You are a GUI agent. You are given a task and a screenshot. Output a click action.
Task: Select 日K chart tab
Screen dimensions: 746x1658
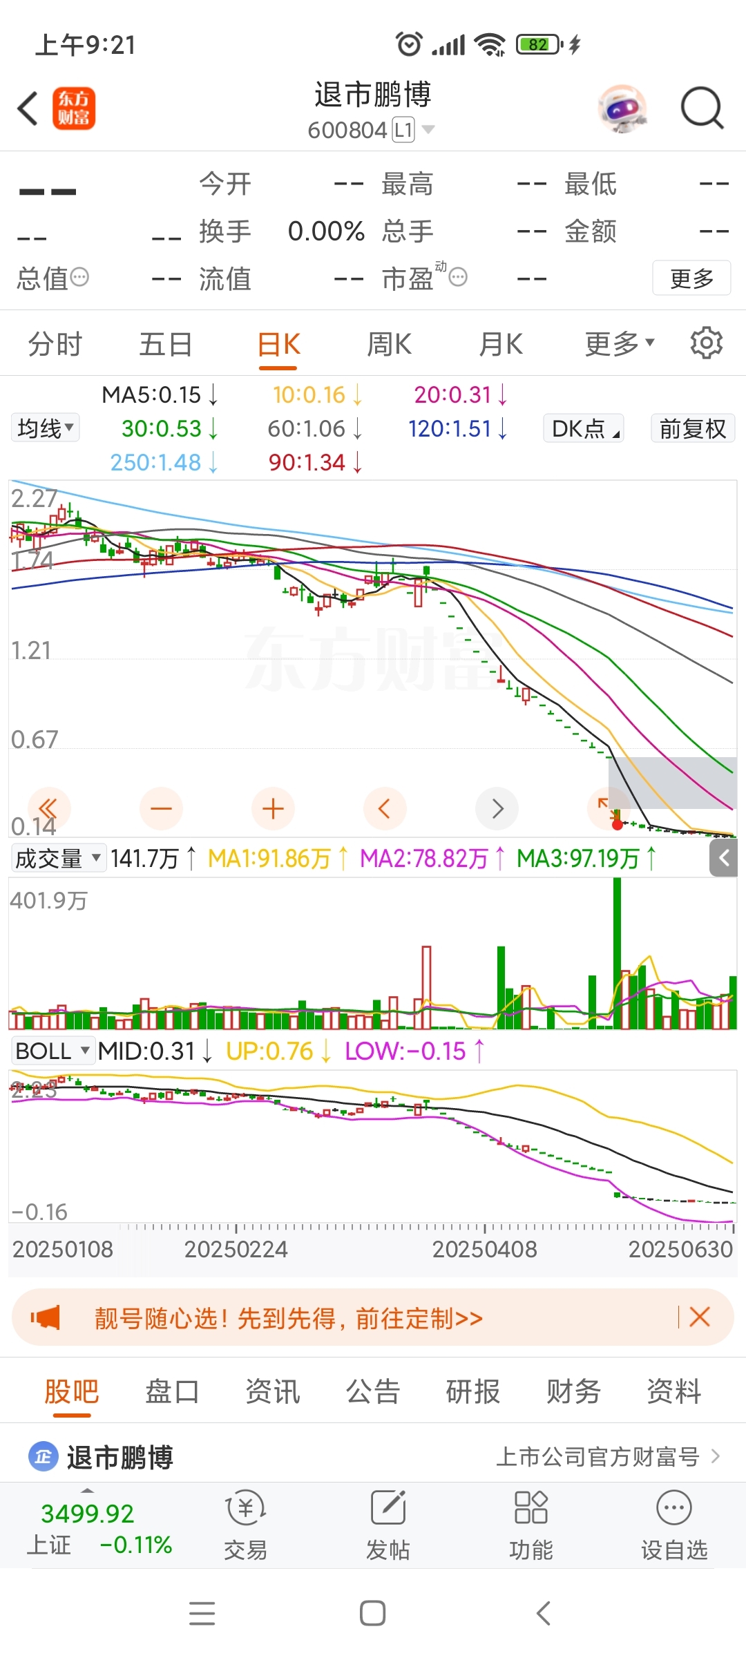pos(278,343)
